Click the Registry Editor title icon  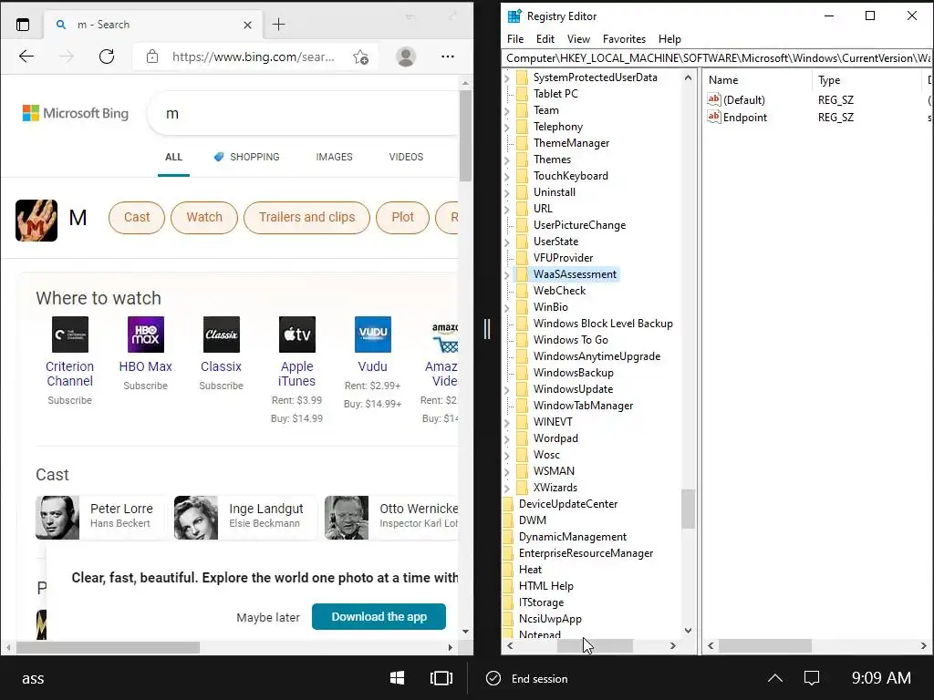click(514, 16)
